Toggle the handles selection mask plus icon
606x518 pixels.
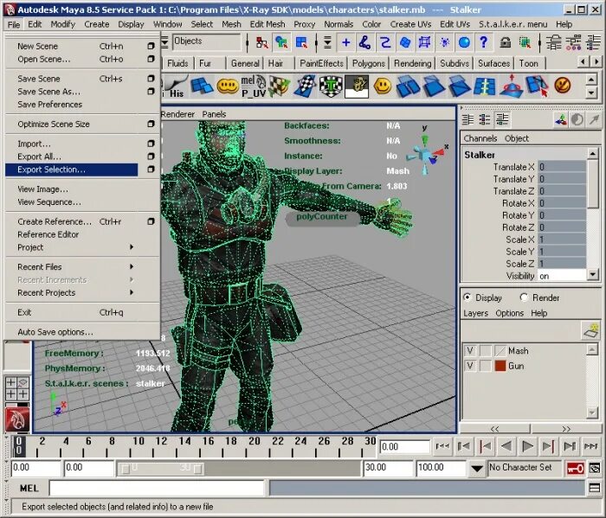click(x=346, y=42)
